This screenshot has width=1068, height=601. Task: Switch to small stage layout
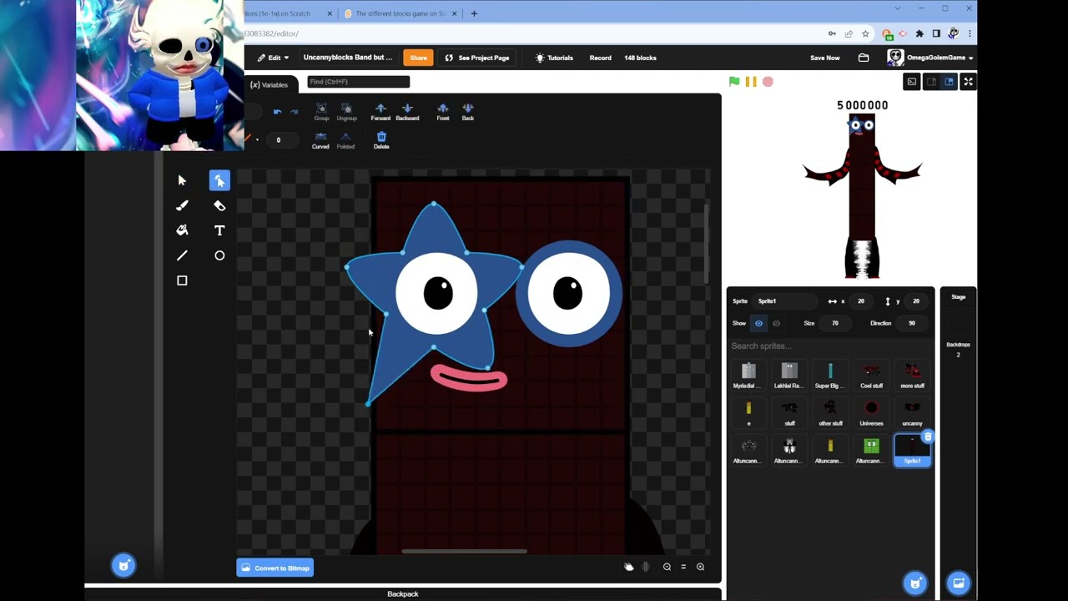[931, 81]
